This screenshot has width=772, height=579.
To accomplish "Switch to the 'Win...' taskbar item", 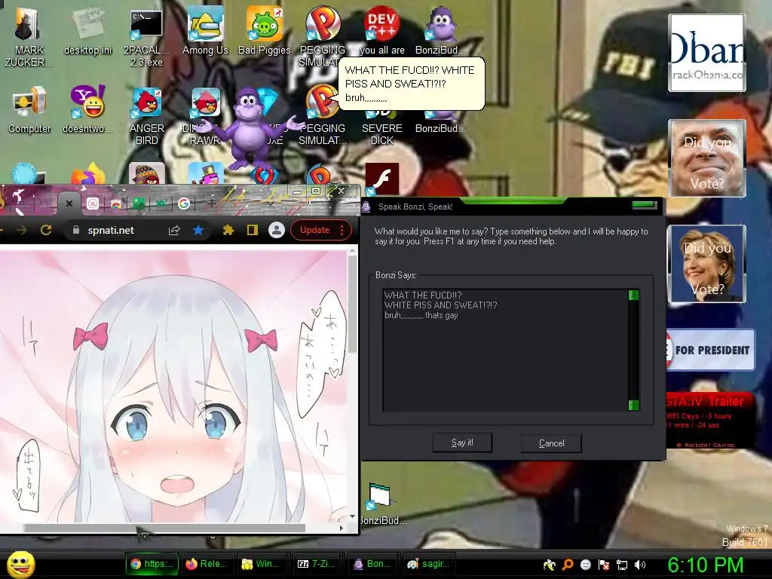I will [x=261, y=564].
